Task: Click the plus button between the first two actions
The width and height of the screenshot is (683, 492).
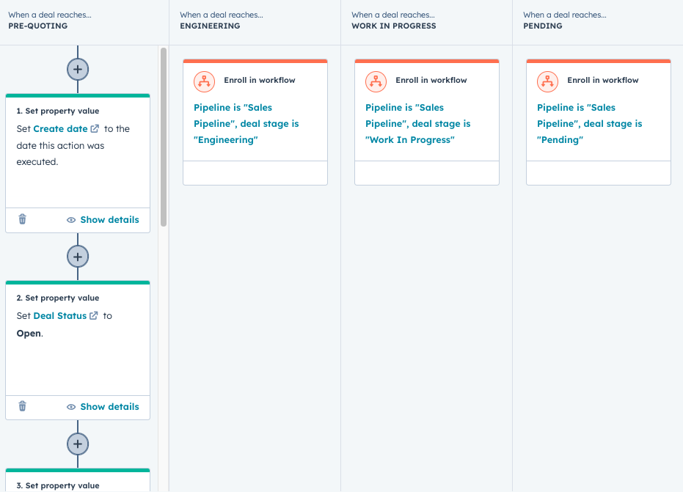Action: click(77, 256)
